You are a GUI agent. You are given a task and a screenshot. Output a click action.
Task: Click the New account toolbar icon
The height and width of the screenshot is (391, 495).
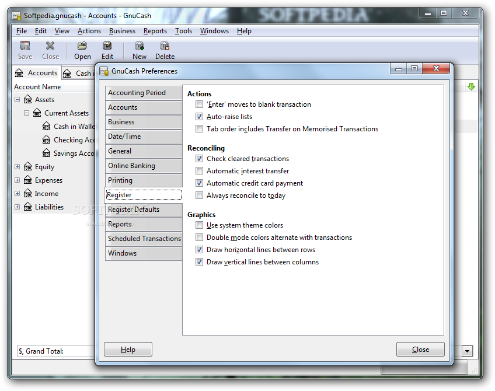[139, 46]
